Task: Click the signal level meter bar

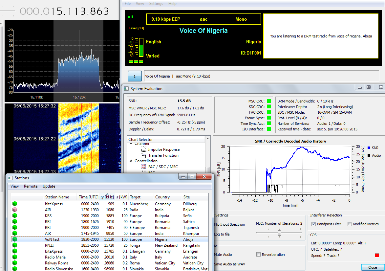Action: 141,47
